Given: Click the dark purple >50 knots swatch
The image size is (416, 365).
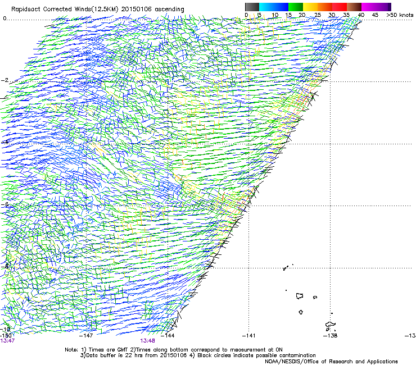Looking at the screenshot, I should coord(390,7).
